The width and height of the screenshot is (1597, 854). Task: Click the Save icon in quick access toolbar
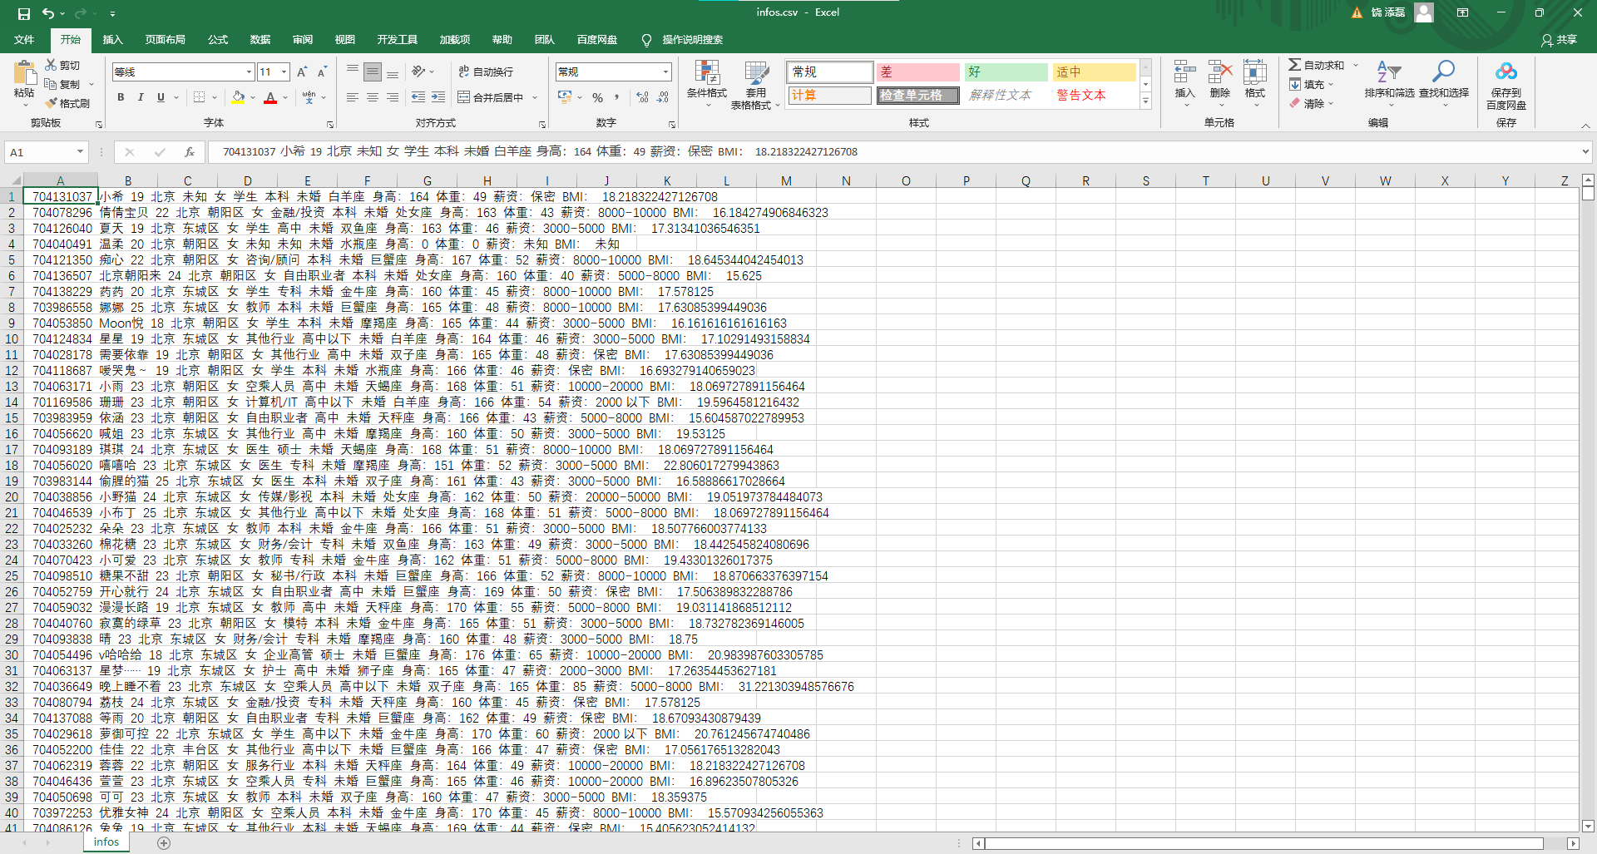tap(23, 13)
